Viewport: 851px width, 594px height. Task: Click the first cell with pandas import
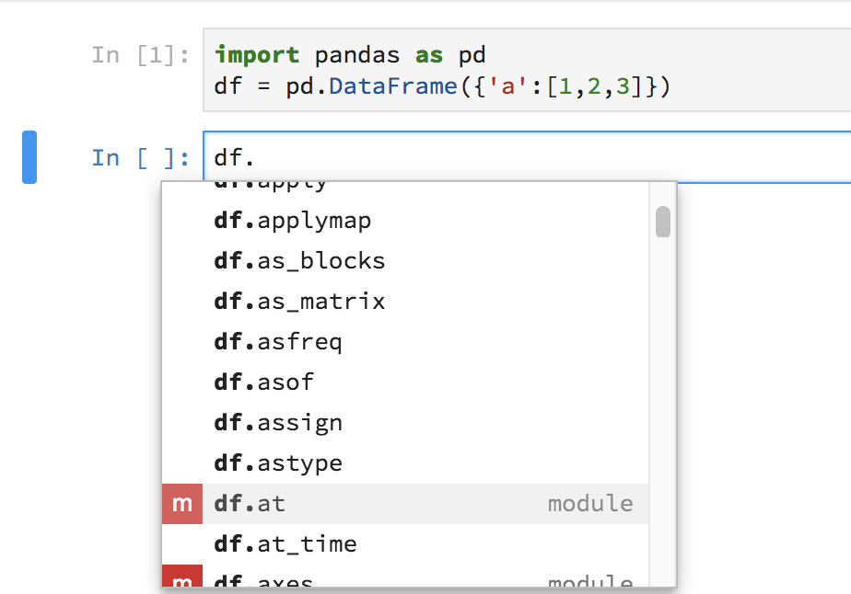[527, 71]
